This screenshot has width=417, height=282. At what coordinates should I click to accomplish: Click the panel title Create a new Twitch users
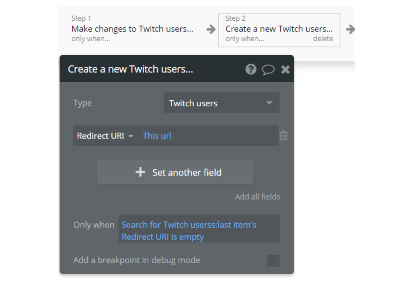point(130,69)
